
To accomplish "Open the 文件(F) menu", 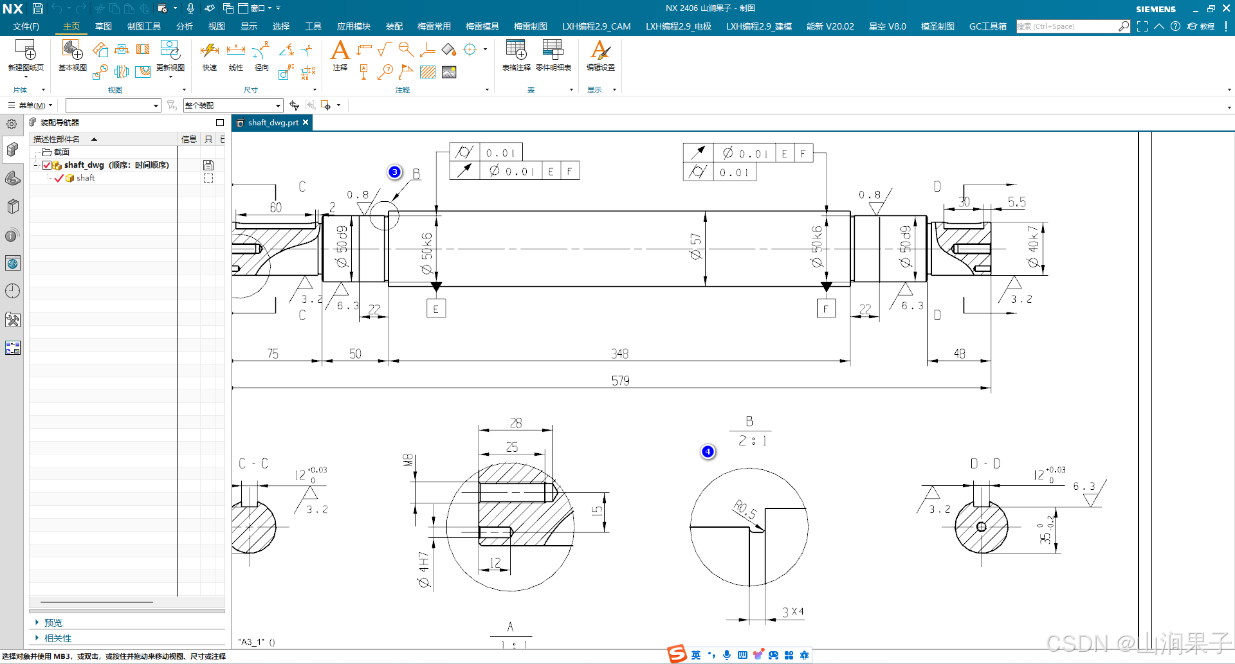I will point(26,26).
